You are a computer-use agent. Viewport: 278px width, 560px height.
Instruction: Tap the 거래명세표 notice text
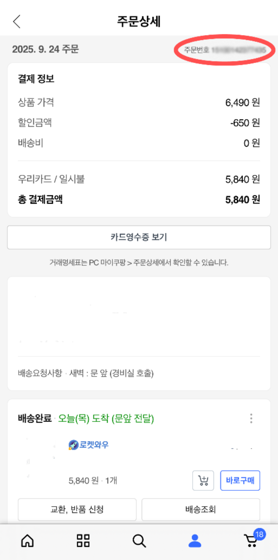[139, 262]
